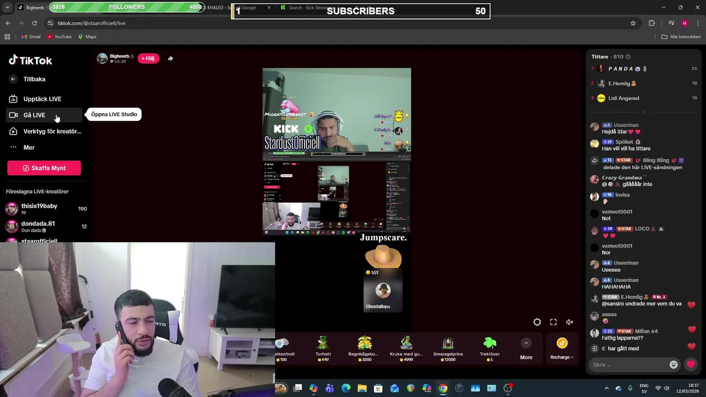Send the Smaragdprins gift
Viewport: 706px width, 397px height.
click(x=448, y=348)
